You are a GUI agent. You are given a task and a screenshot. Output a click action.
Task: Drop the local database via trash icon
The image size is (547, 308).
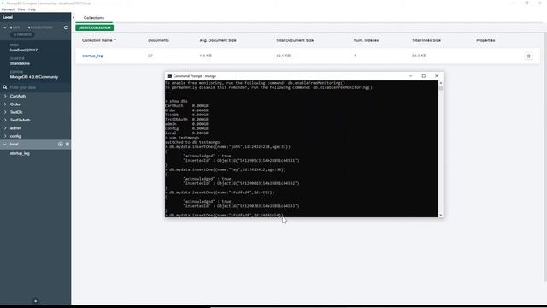point(68,145)
